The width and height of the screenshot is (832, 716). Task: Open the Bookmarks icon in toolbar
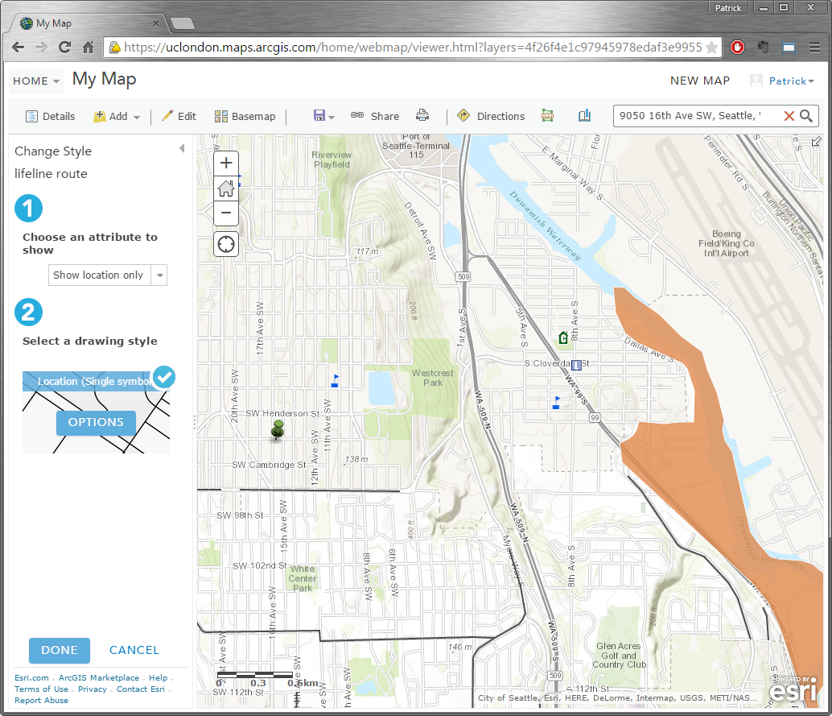[x=584, y=116]
